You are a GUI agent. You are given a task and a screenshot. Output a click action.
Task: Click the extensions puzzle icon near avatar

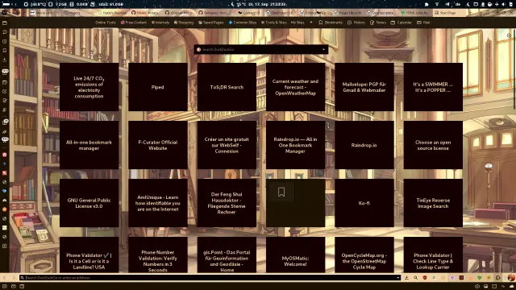[x=498, y=278]
